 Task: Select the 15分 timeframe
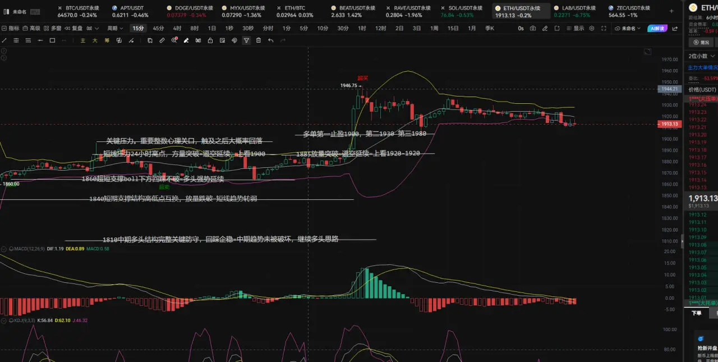point(138,28)
